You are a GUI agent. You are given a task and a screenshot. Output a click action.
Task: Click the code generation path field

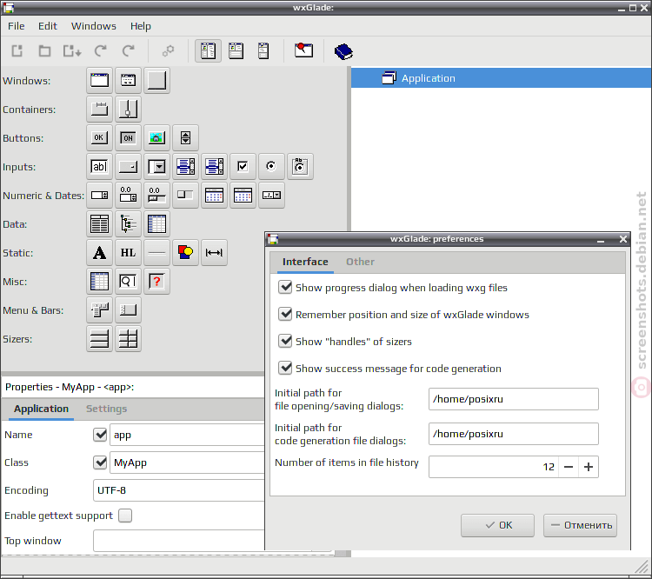514,434
